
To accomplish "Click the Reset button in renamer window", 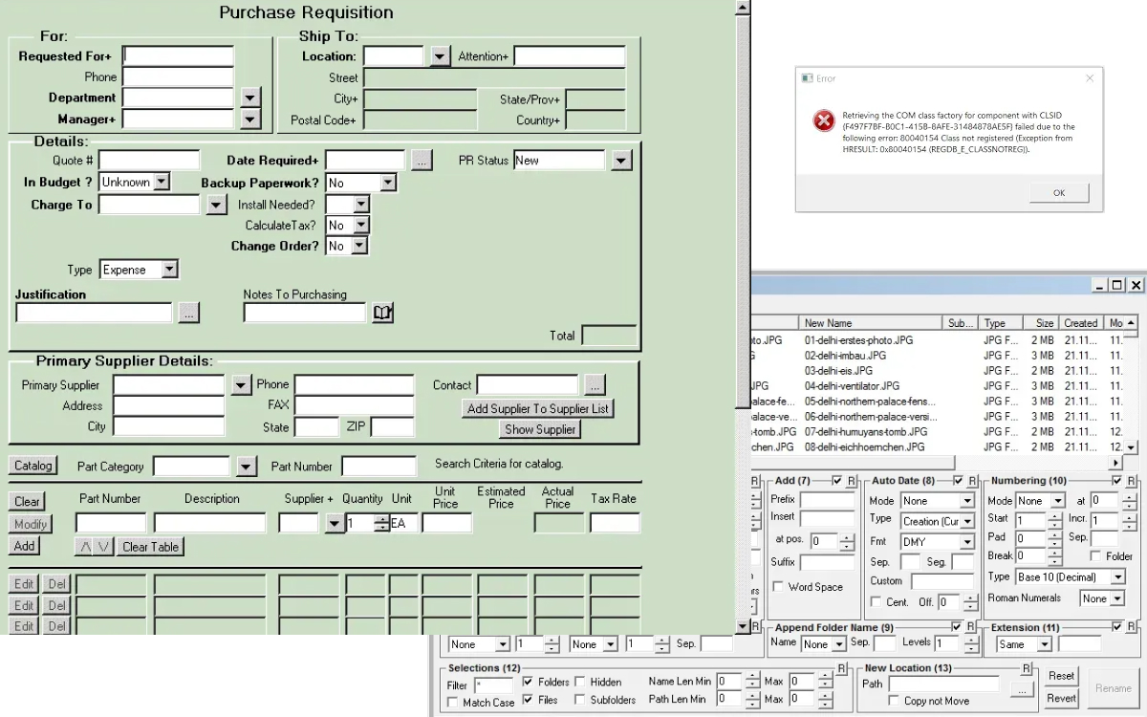I will coord(1061,676).
